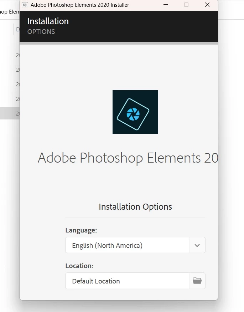The height and width of the screenshot is (312, 244).
Task: Open the Language dropdown arrow
Action: (197, 245)
